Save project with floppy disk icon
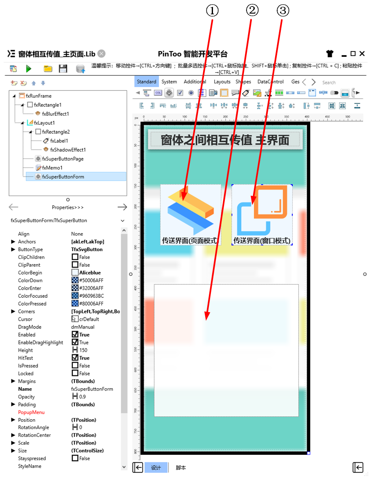 [x=63, y=69]
